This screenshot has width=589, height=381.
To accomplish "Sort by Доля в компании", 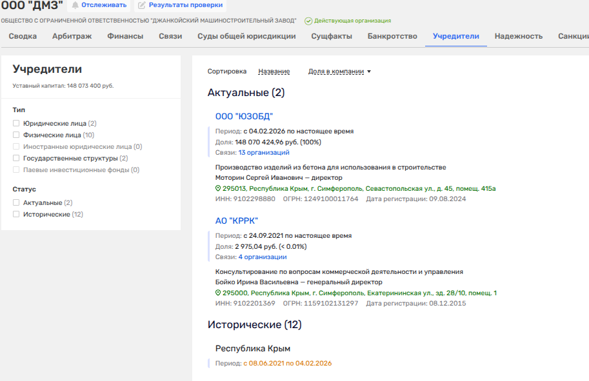I will click(x=336, y=72).
